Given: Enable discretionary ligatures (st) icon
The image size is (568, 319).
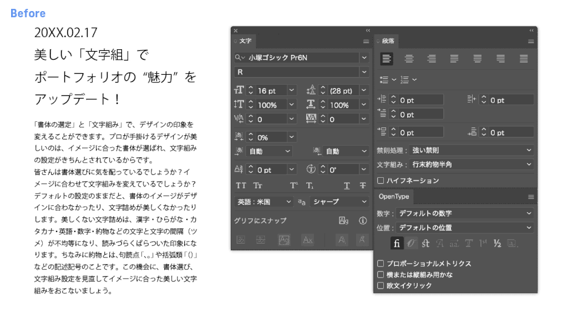Looking at the screenshot, I should point(425,244).
